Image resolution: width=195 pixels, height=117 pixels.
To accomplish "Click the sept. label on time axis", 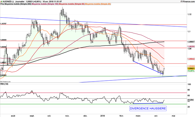I will [x=32, y=116].
